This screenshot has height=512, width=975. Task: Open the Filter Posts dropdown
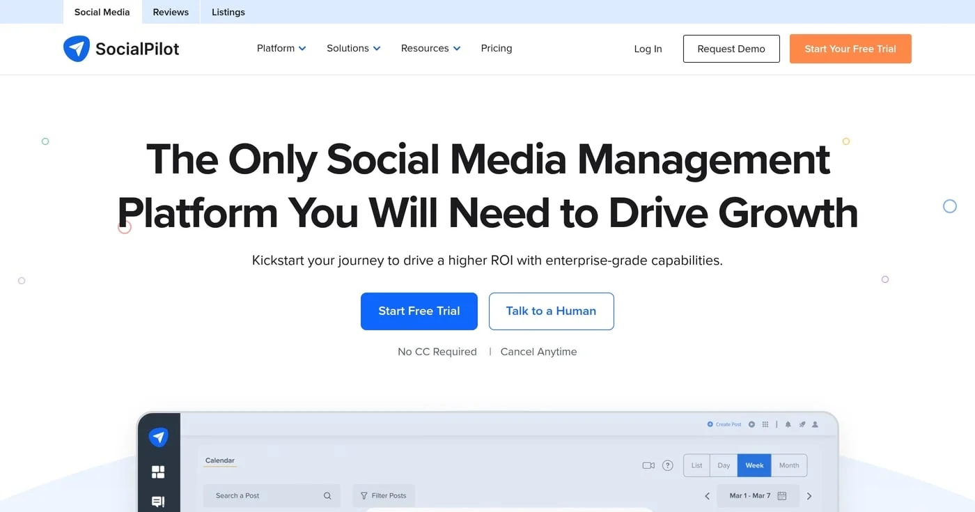click(384, 496)
